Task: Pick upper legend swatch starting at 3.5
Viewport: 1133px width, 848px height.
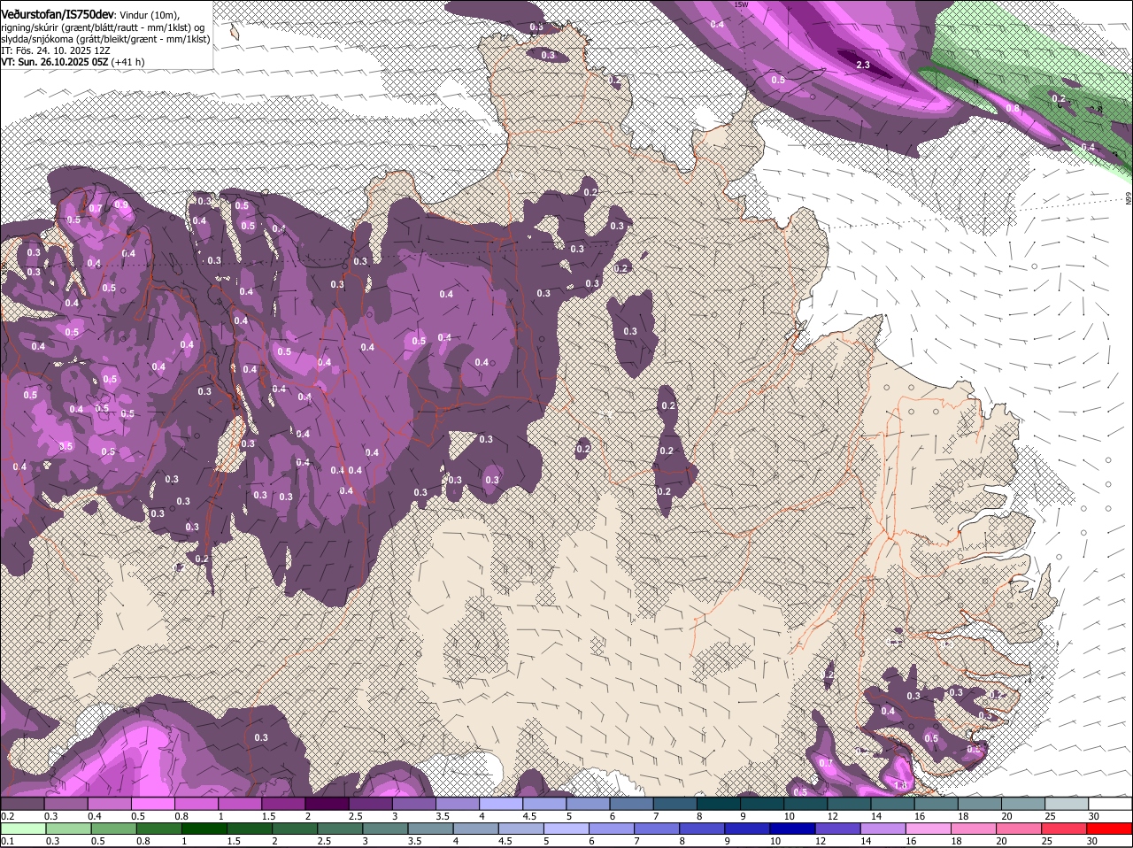Action: (x=459, y=803)
